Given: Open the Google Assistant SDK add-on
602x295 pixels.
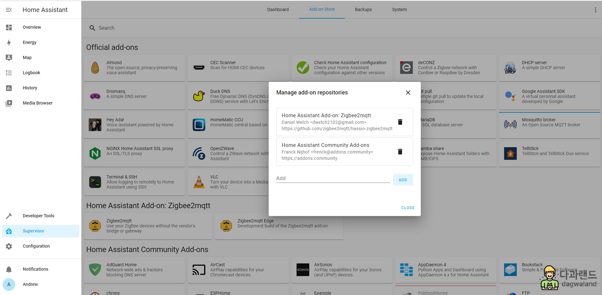Looking at the screenshot, I should click(x=550, y=97).
